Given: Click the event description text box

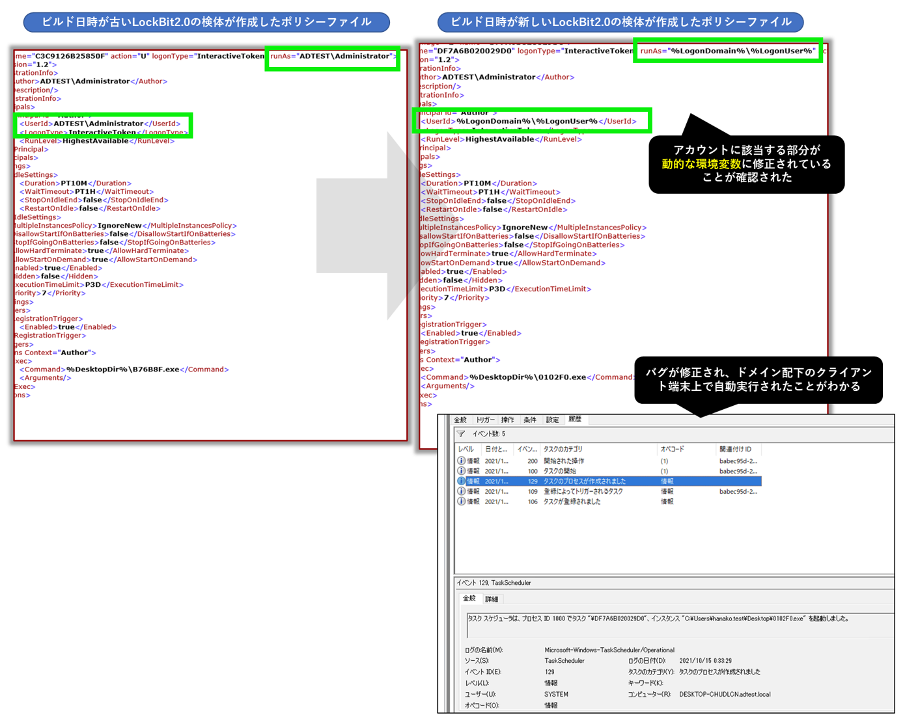Looking at the screenshot, I should coord(677,624).
